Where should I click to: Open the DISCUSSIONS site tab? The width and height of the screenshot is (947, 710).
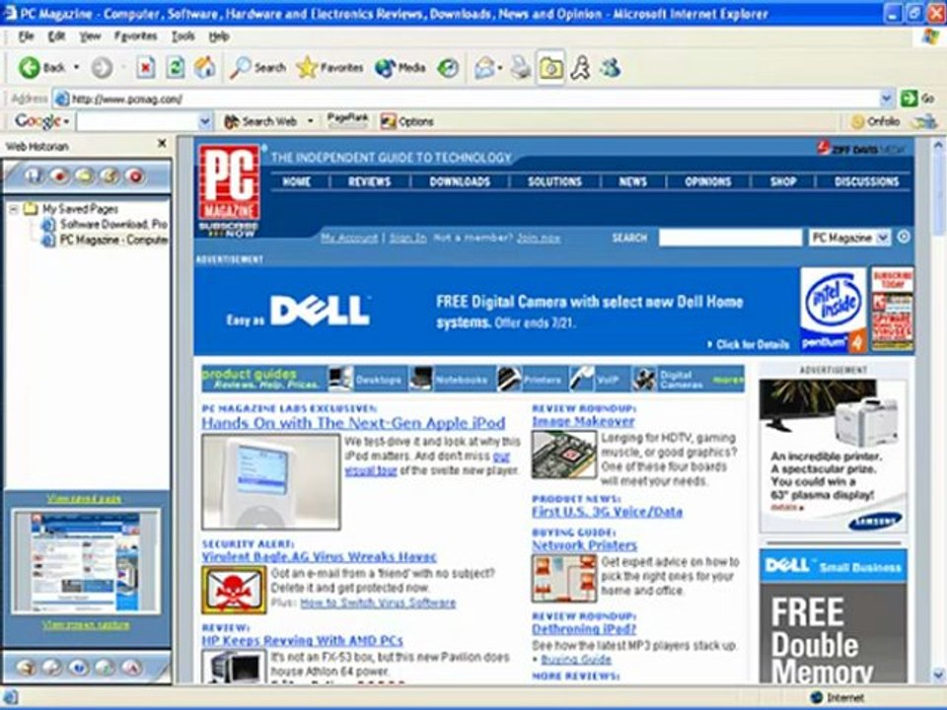(867, 181)
